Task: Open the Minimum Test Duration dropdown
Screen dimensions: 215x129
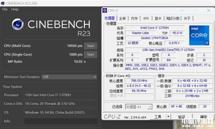Action: point(69,77)
